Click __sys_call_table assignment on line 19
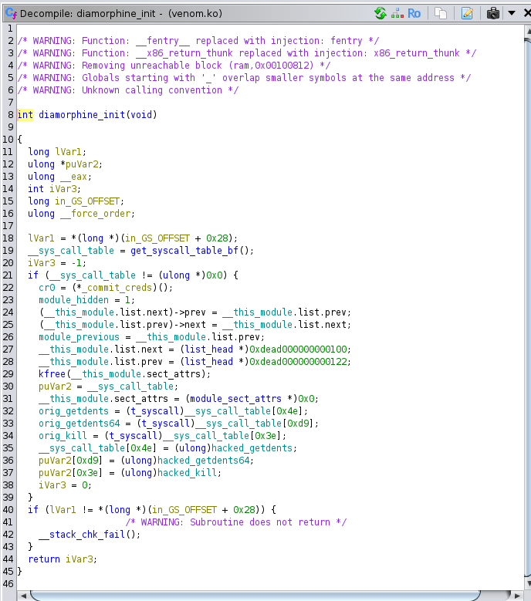 point(71,251)
